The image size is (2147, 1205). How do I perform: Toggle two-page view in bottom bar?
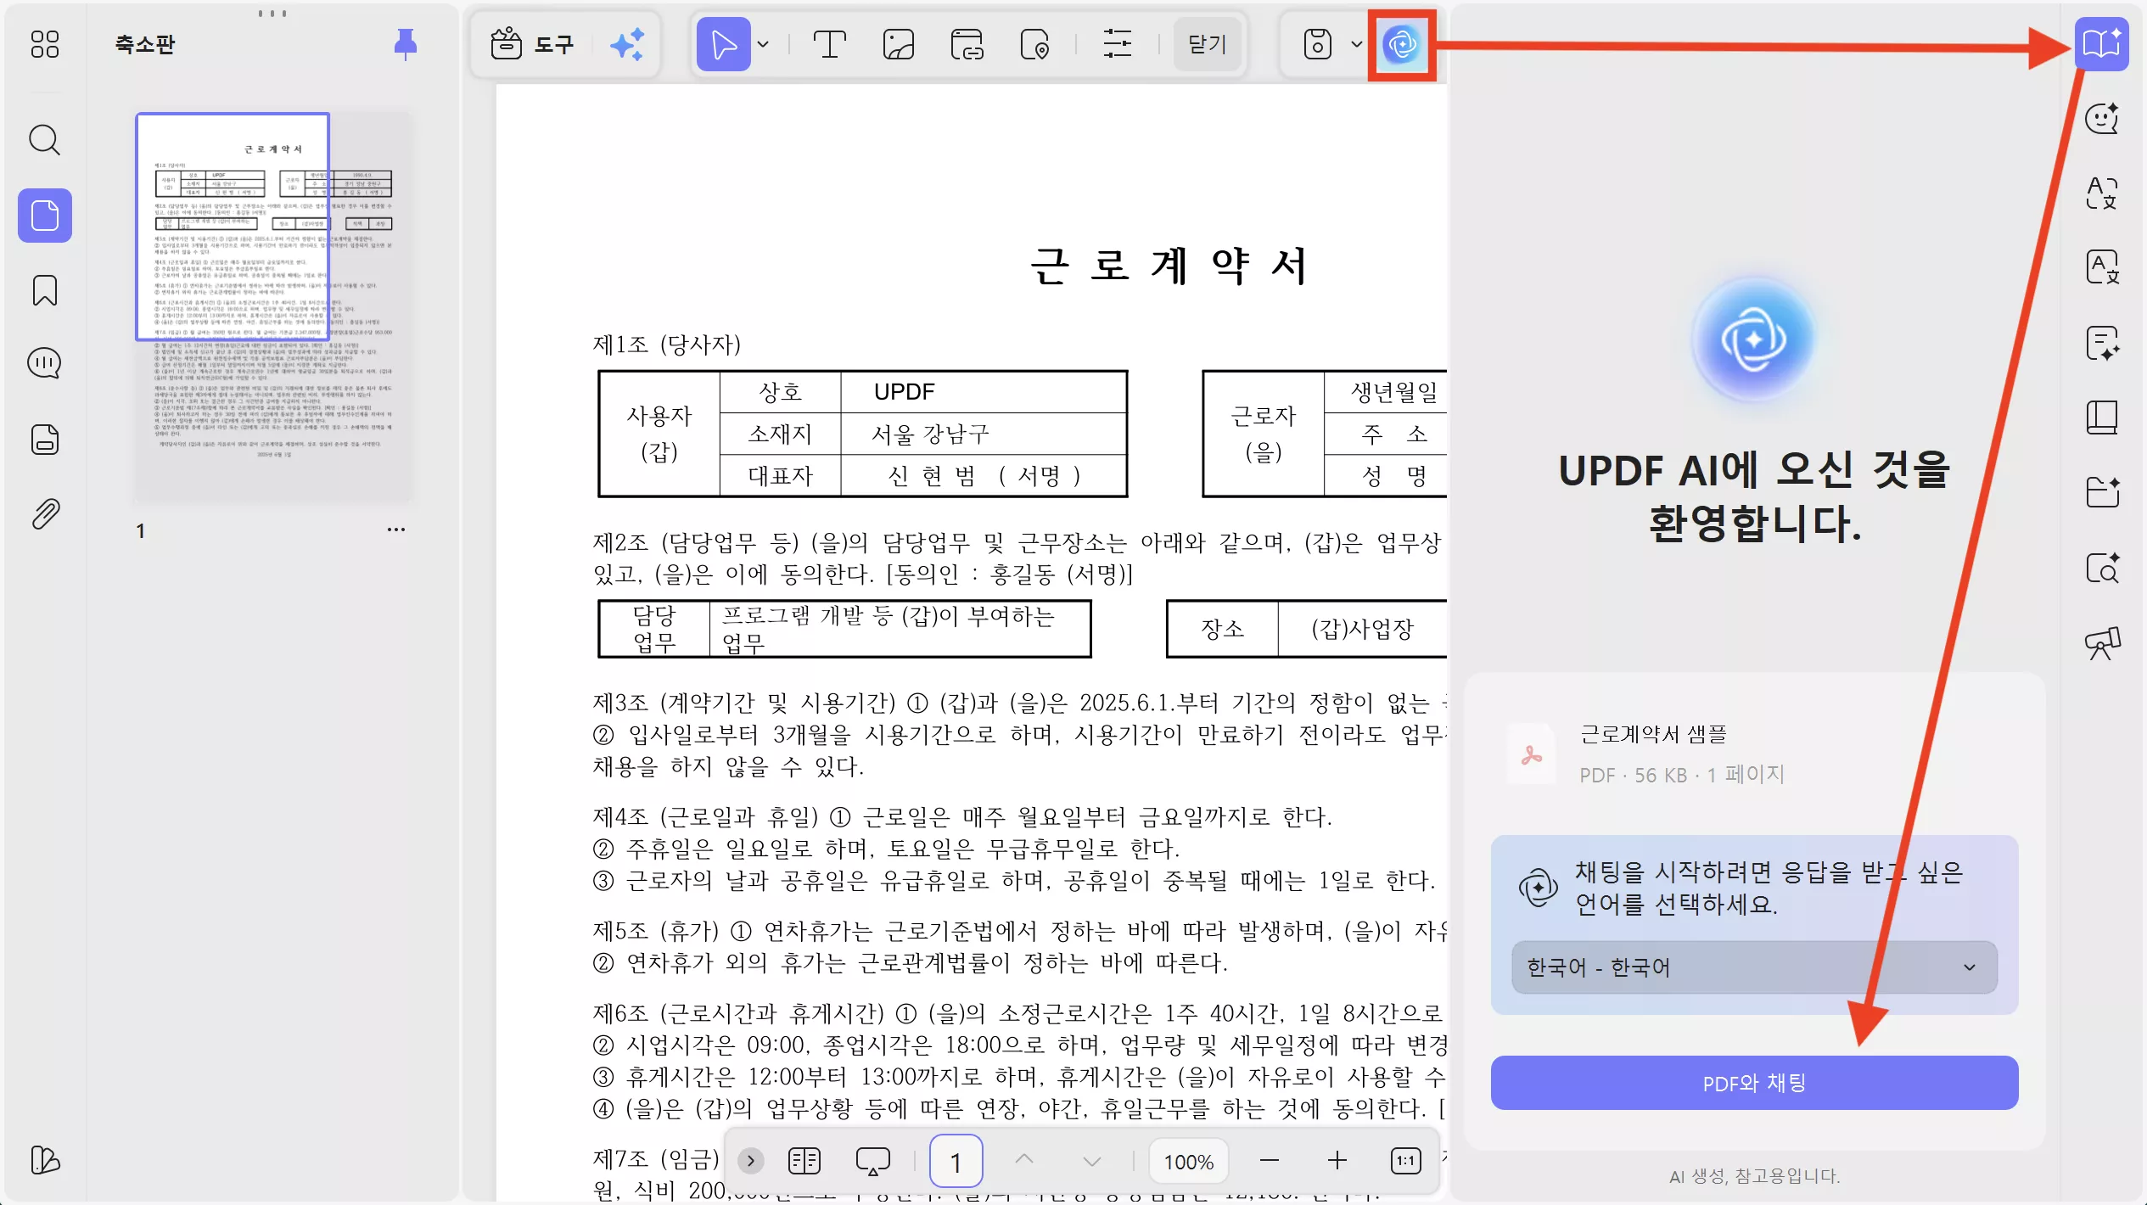(804, 1160)
